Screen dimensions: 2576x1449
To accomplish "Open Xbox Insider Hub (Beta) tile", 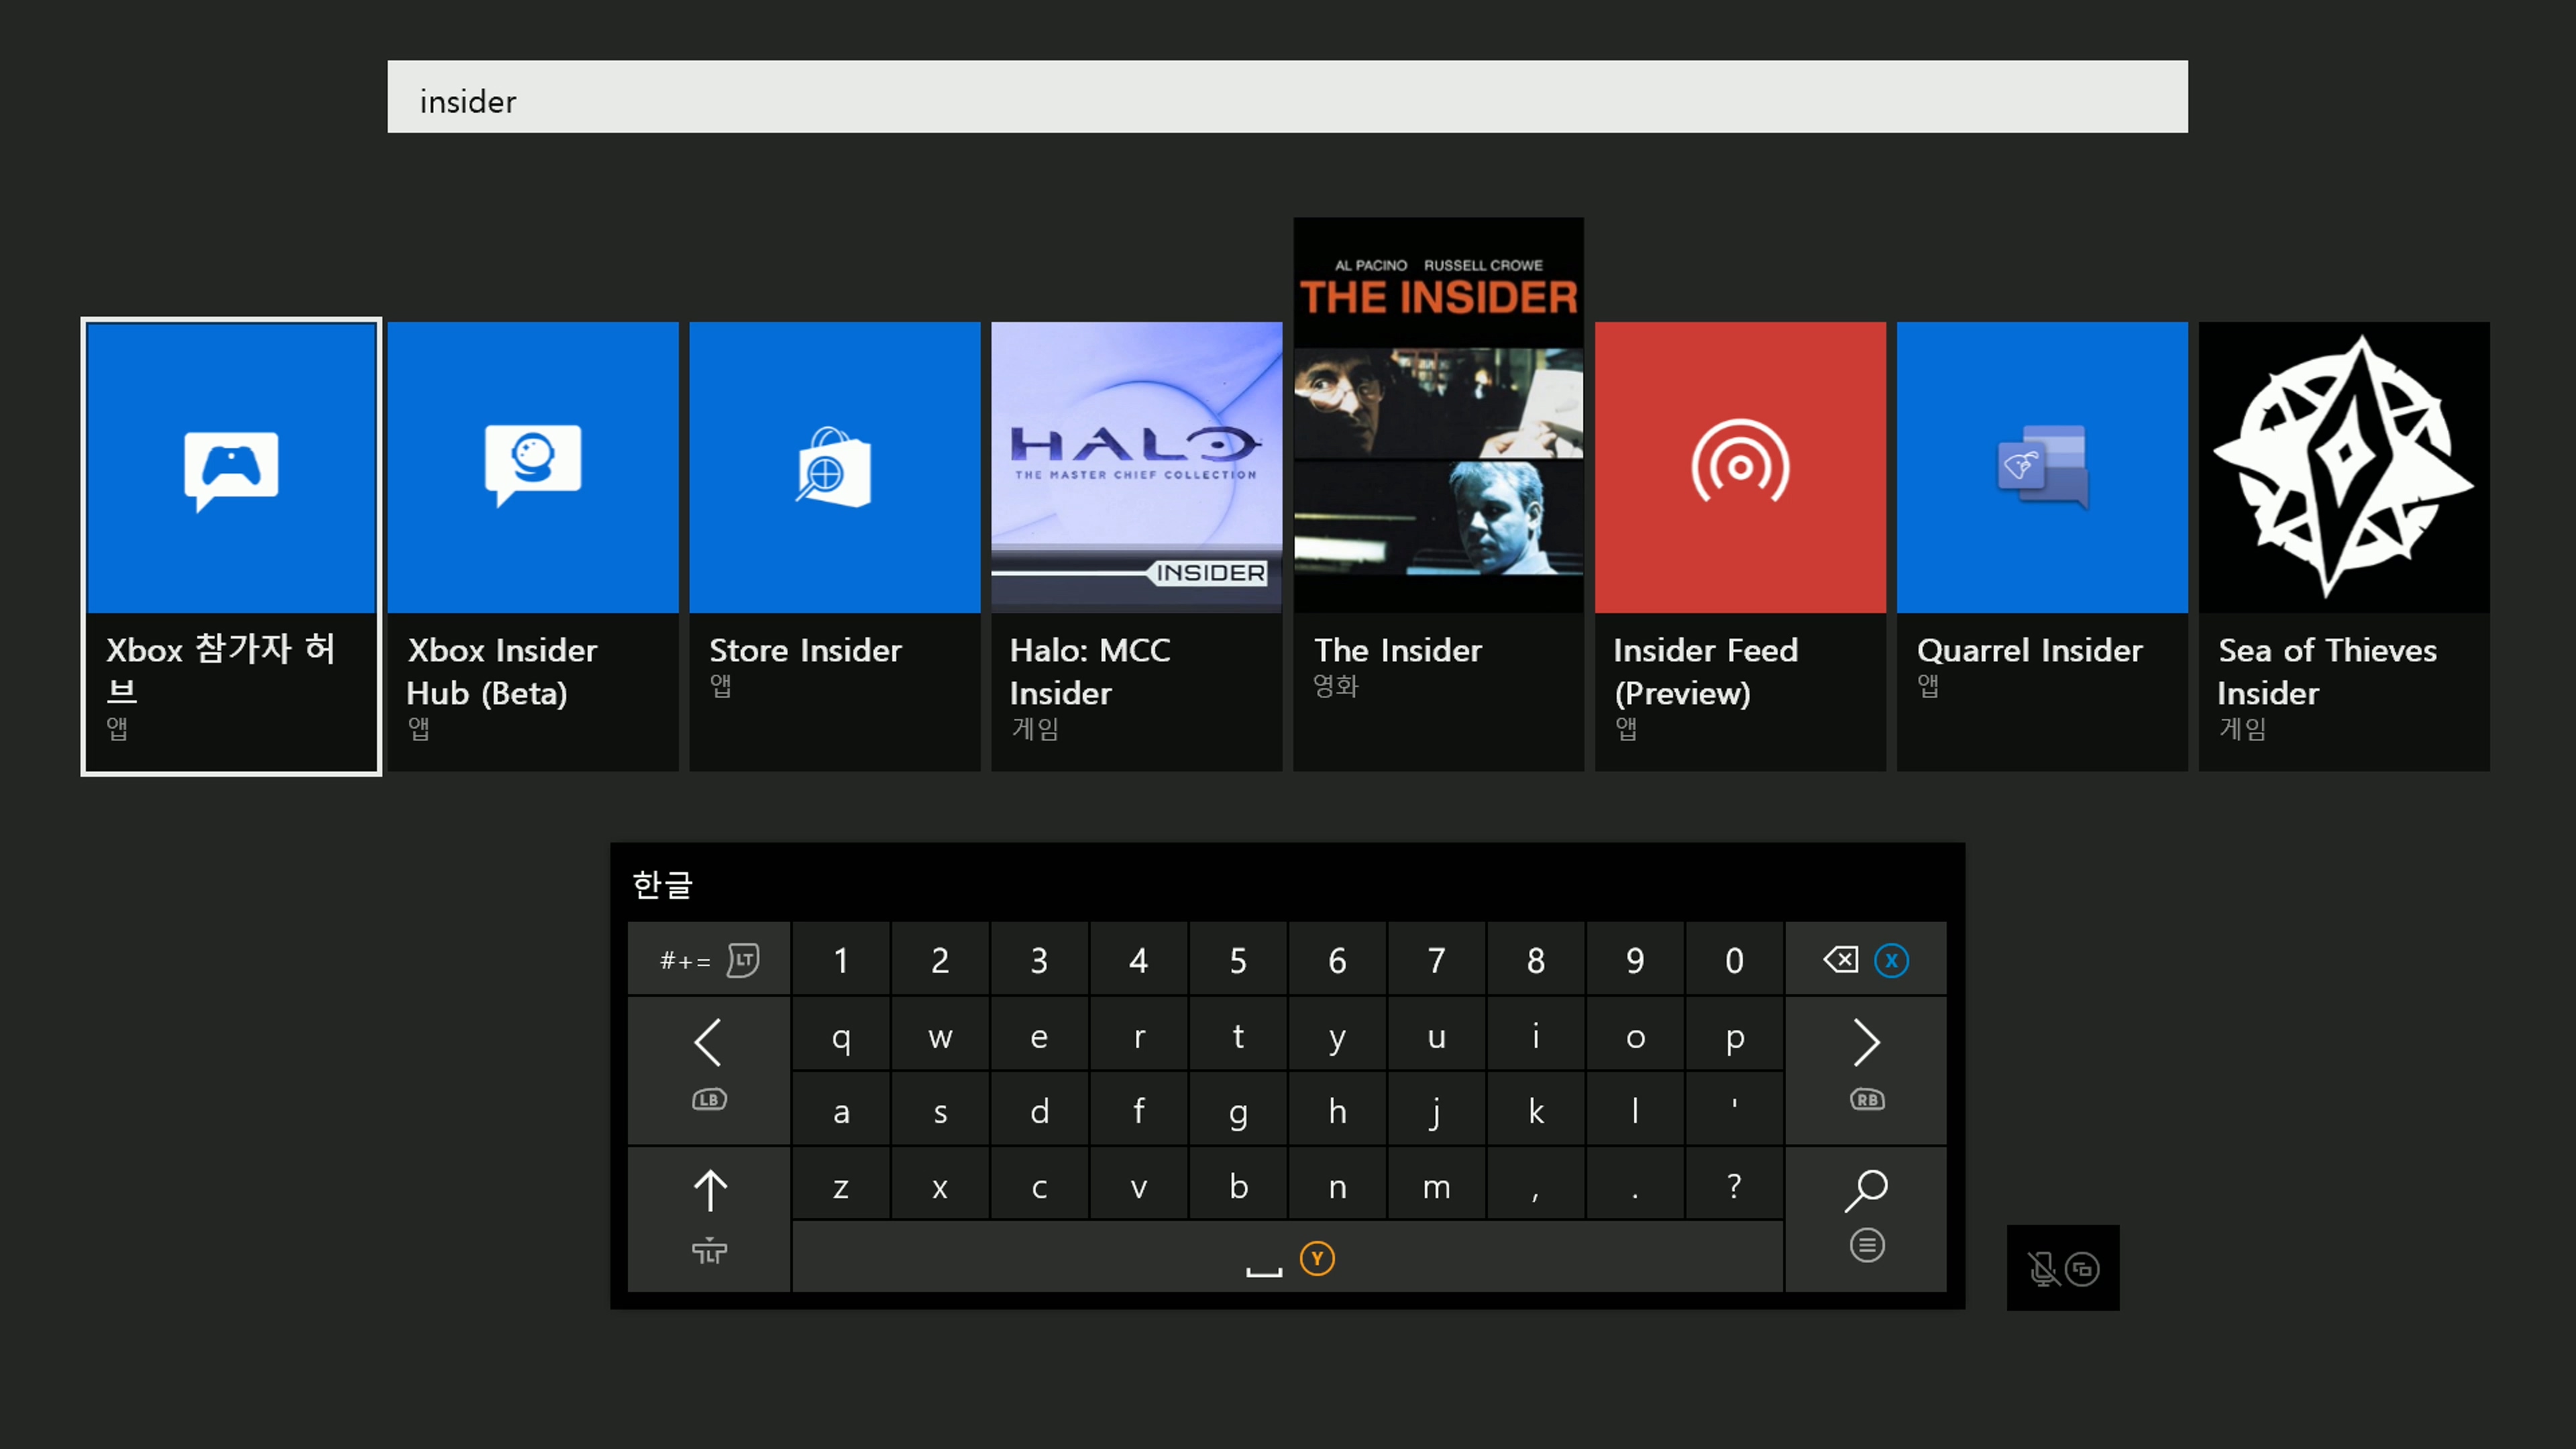I will pos(533,546).
